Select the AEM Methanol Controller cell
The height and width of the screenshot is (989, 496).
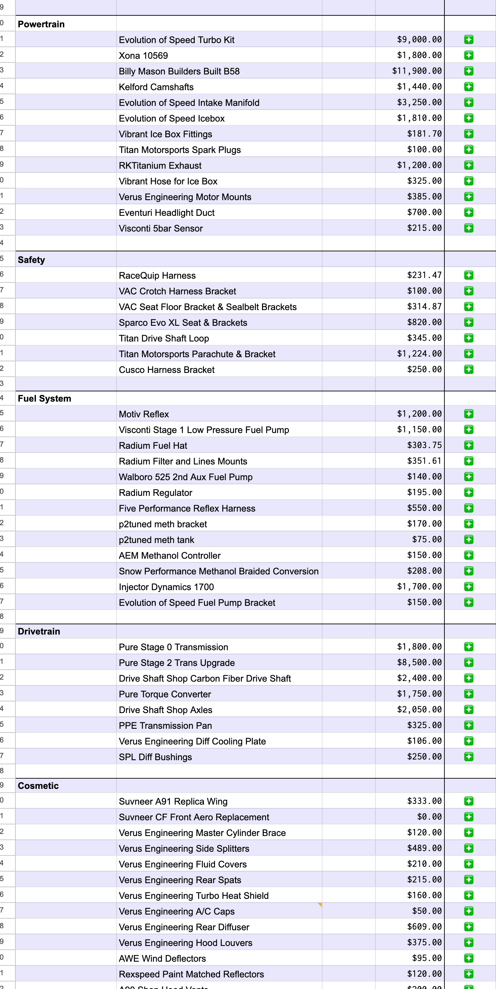219,556
